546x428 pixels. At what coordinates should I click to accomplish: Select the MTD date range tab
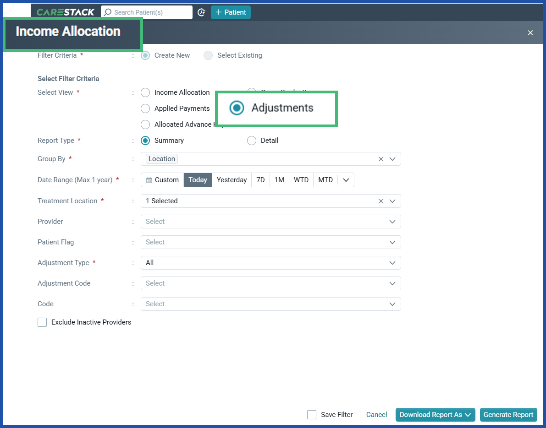pos(325,179)
